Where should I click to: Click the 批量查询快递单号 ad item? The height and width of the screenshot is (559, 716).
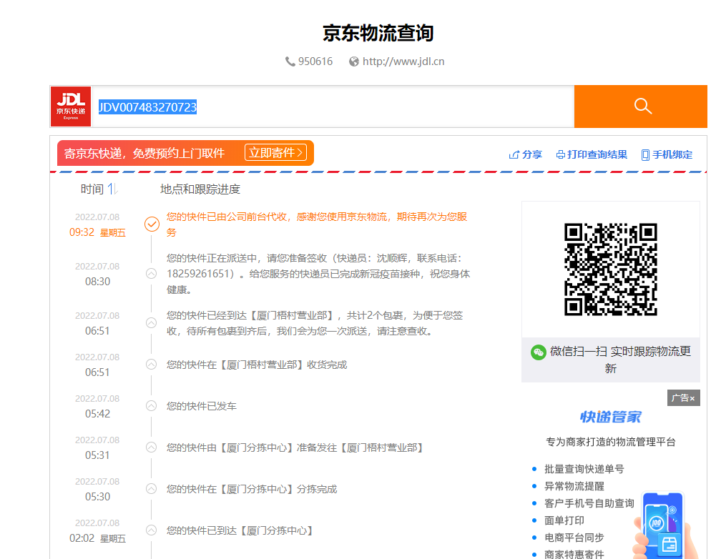tap(584, 469)
